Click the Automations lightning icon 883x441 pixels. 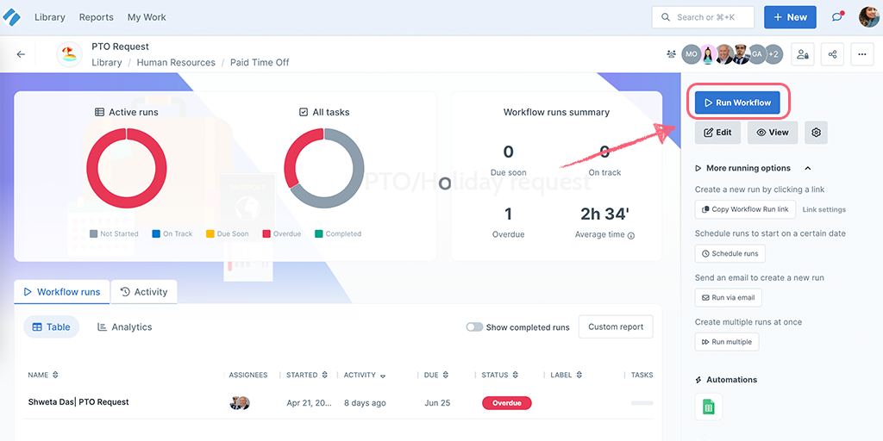click(x=698, y=380)
